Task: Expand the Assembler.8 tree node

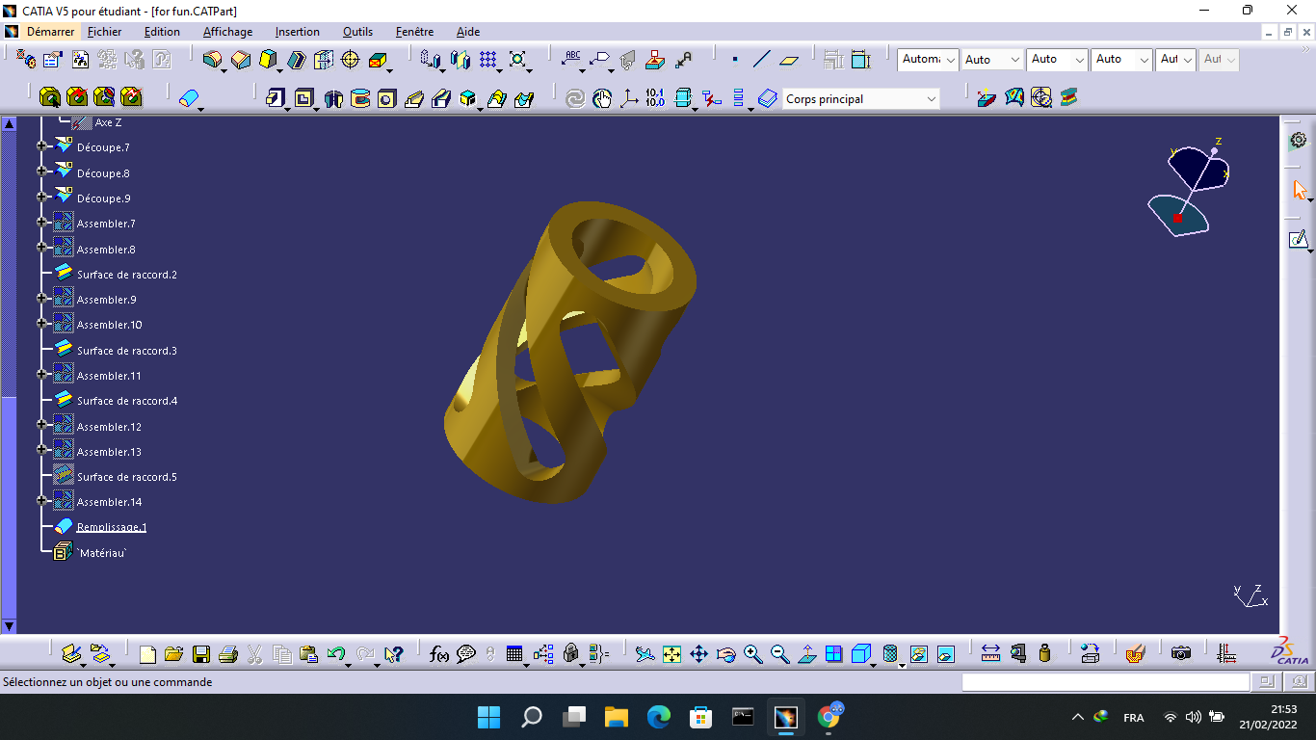Action: click(x=41, y=249)
